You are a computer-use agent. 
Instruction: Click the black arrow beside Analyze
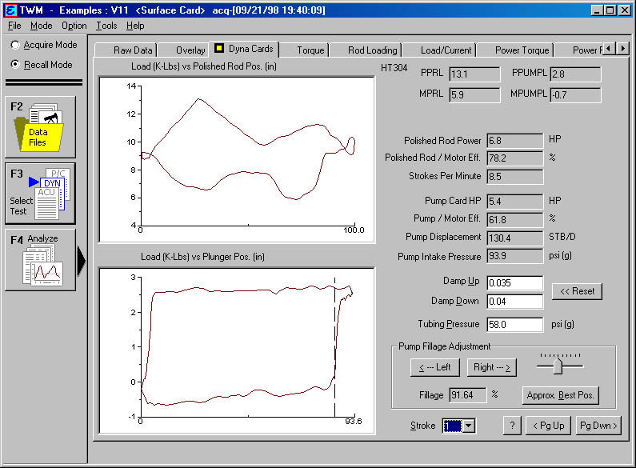(x=81, y=261)
